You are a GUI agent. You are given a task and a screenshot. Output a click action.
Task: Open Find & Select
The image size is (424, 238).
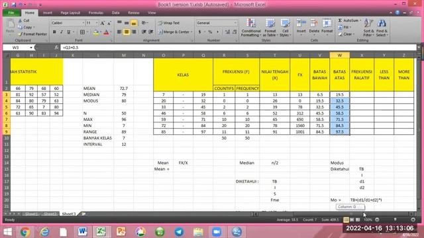point(382,28)
